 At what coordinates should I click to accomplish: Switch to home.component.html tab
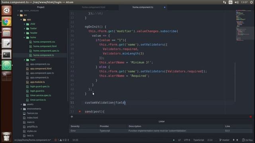coord(94,7)
